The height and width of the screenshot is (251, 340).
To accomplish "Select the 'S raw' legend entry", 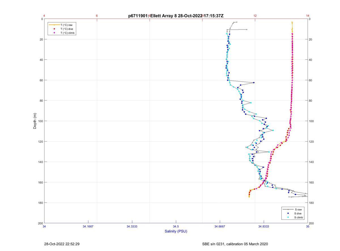I will pos(293,209).
